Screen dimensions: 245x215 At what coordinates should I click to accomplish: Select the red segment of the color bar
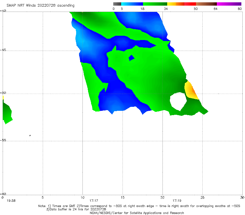(x=190, y=4)
